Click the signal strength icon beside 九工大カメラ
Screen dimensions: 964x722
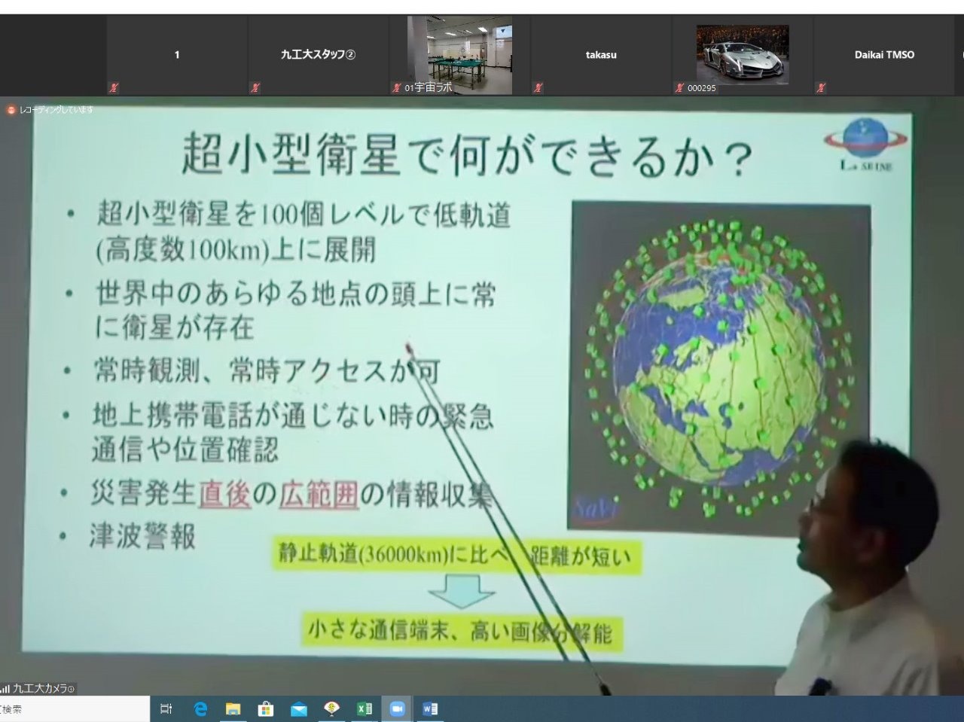coord(5,688)
